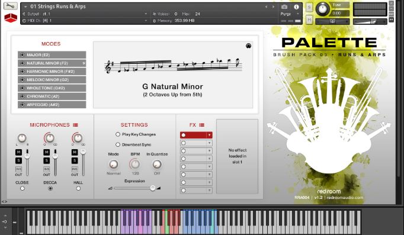Screen dimensions: 404x235
Task: Open the Purge dropdown menu
Action: 290,14
